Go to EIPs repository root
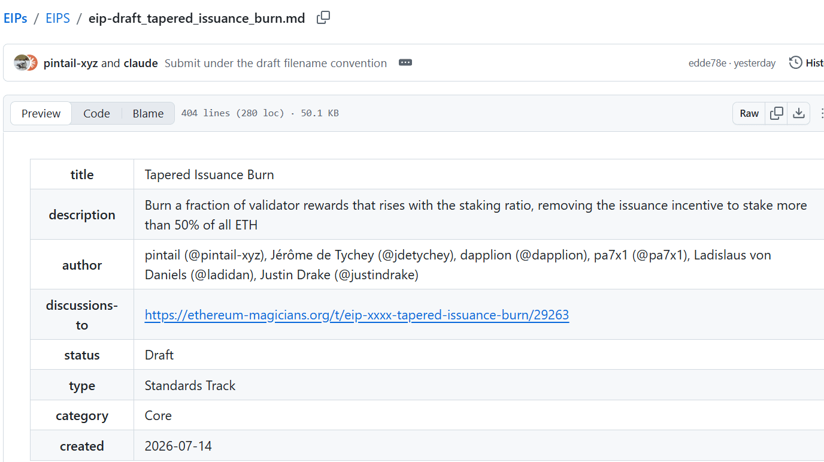 (x=16, y=18)
